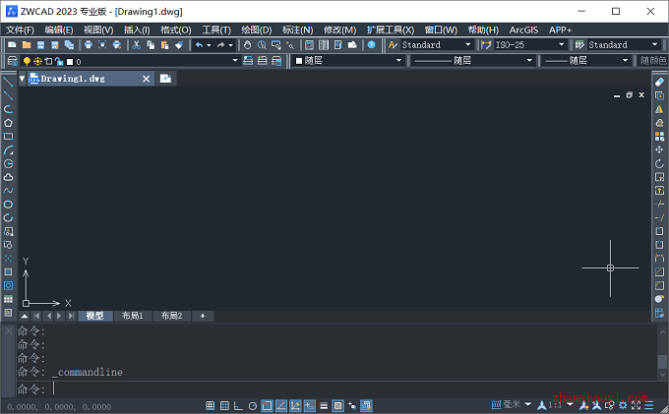Expand the layer 0 dropdown list
Image resolution: width=669 pixels, height=414 pixels.
coord(235,61)
